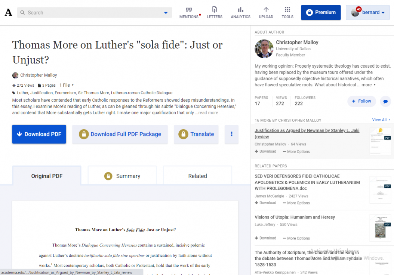Open 'Visions of Utopia: Humanism and Heresy'
394x275 pixels.
(295, 217)
